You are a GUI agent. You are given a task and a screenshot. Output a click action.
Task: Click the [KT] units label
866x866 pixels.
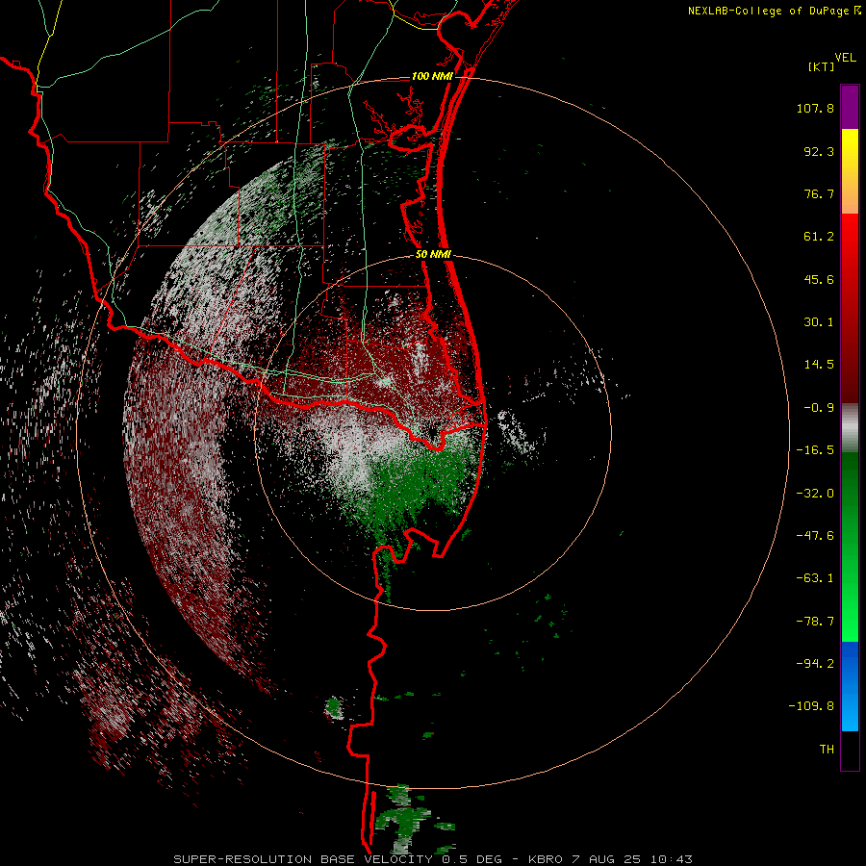click(822, 66)
